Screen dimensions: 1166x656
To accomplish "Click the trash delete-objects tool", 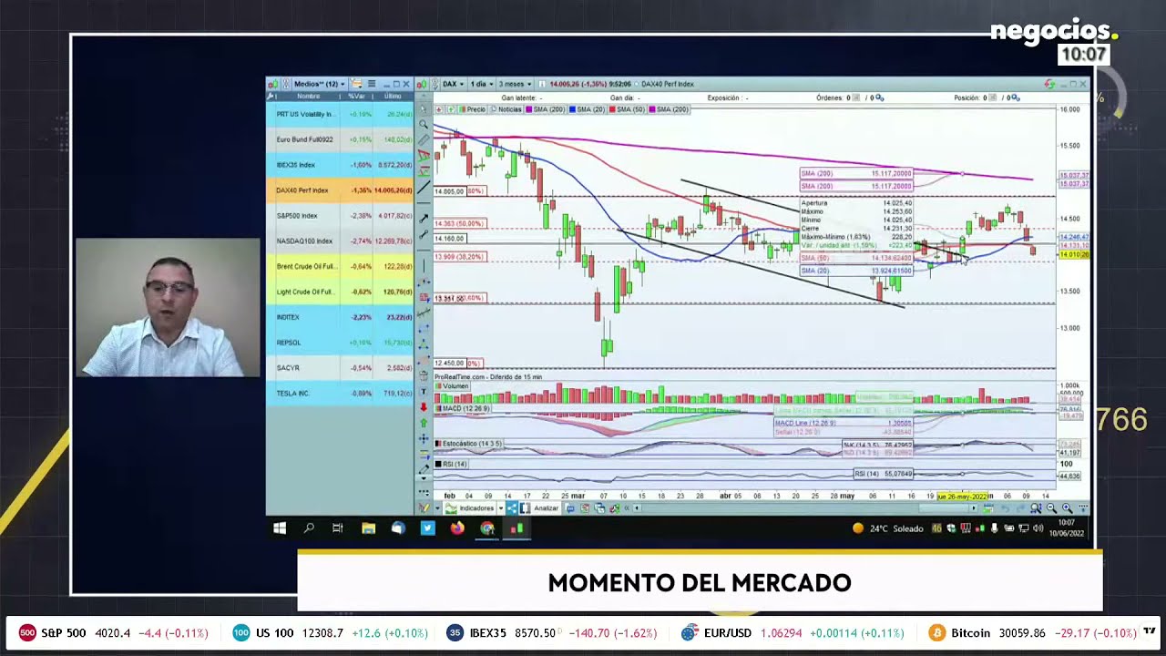I will [424, 375].
